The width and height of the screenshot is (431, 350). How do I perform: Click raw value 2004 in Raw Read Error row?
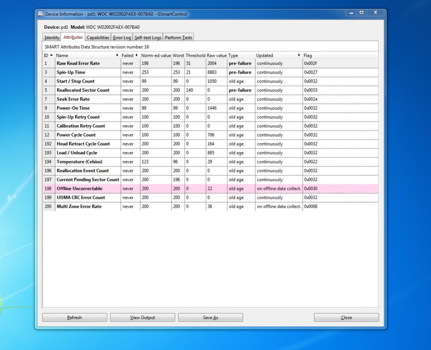tap(212, 63)
